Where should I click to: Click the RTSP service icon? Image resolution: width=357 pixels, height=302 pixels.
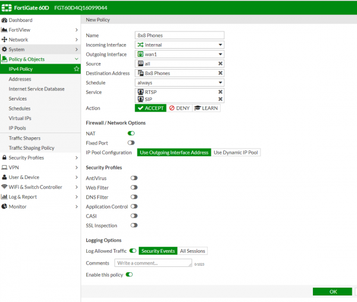(x=140, y=92)
